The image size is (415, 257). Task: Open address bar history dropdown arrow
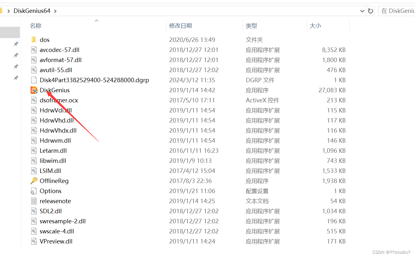click(x=362, y=11)
